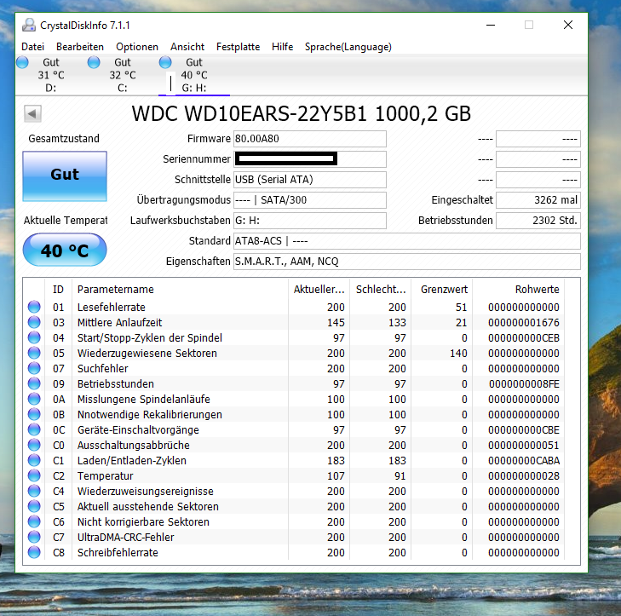
Task: Click Grenzwert value 140
Action: point(458,353)
